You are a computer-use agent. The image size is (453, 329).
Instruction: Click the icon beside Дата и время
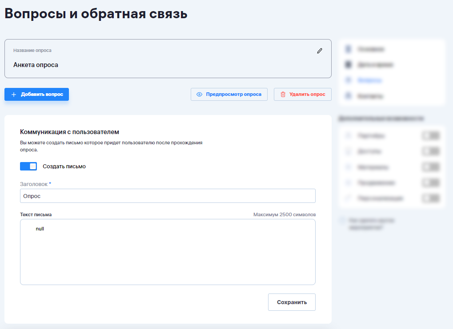point(348,65)
